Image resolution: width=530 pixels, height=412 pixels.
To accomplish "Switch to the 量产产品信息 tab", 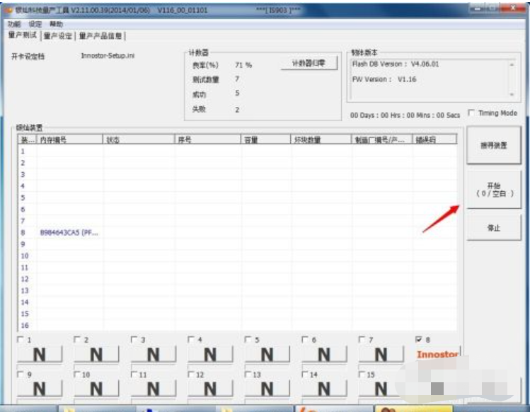I will tap(100, 36).
